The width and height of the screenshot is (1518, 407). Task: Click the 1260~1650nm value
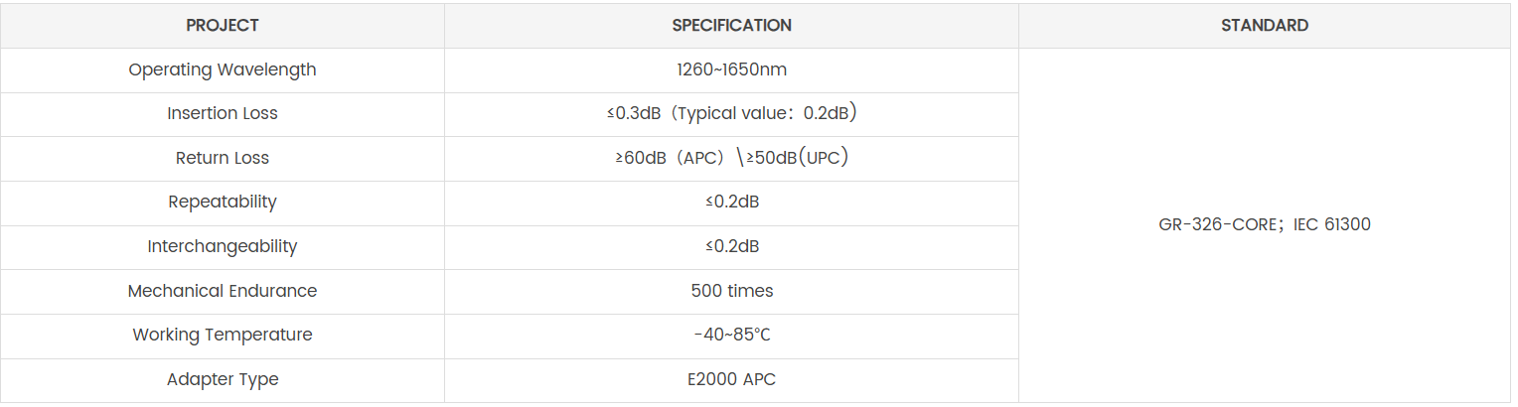[x=731, y=69]
